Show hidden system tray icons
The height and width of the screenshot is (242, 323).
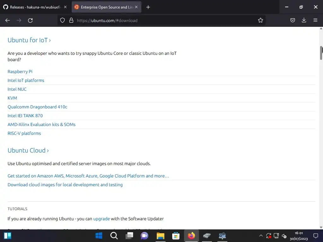point(261,236)
